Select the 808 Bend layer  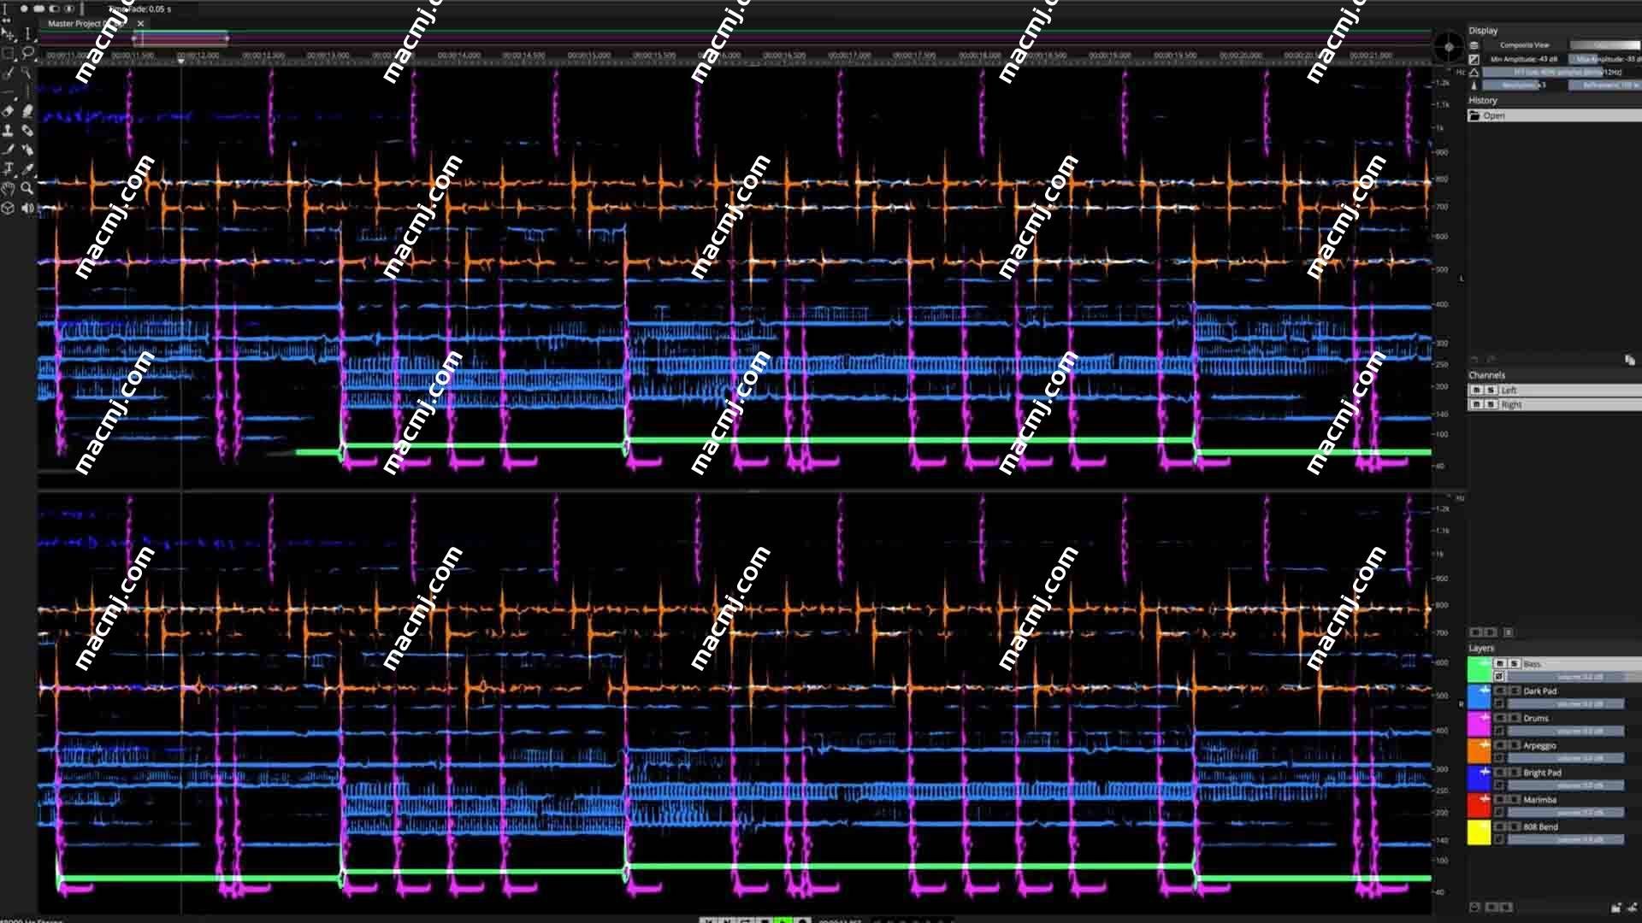coord(1540,826)
